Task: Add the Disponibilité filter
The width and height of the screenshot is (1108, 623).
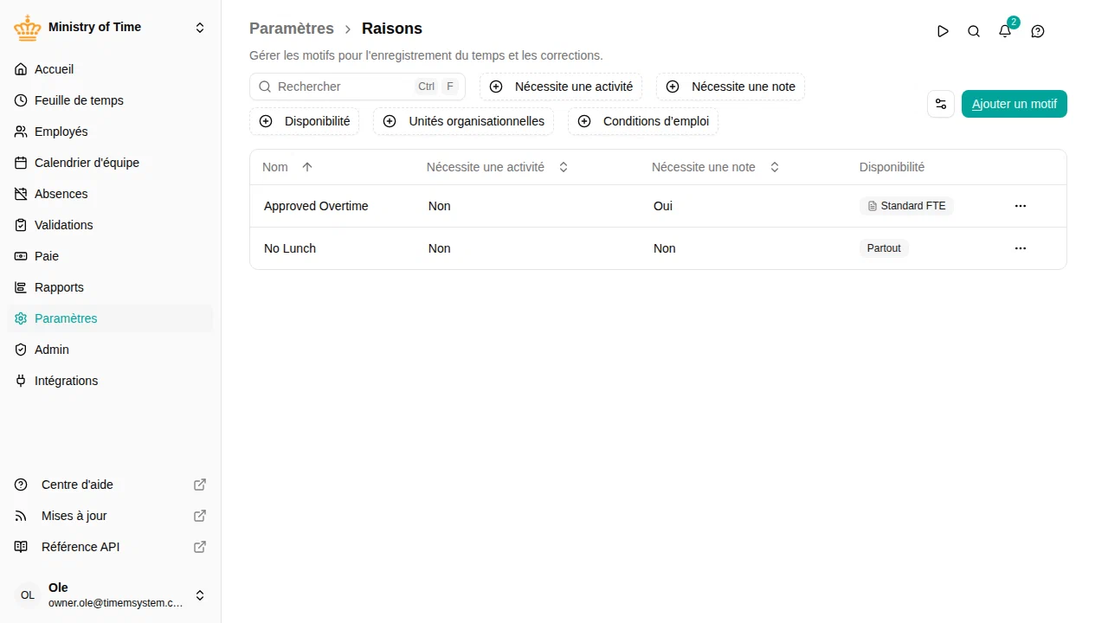Action: (x=305, y=121)
